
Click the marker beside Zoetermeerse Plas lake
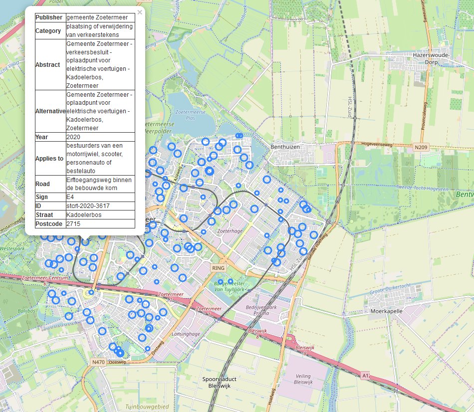coord(206,141)
